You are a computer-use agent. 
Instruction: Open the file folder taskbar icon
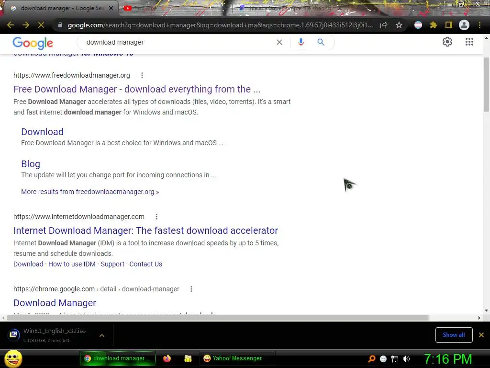coord(188,358)
